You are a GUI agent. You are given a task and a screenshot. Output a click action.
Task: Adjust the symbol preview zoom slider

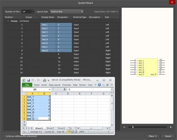point(133,127)
